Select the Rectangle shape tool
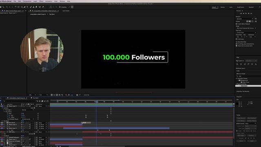The width and height of the screenshot is (261, 147). click(22, 7)
